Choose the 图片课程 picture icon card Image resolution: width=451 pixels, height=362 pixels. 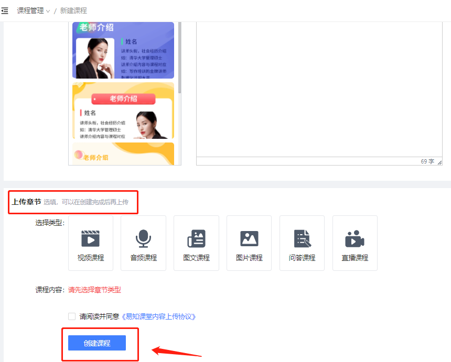tap(249, 243)
